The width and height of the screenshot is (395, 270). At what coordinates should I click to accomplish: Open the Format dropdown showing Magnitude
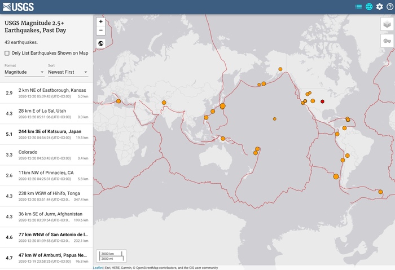coord(24,72)
